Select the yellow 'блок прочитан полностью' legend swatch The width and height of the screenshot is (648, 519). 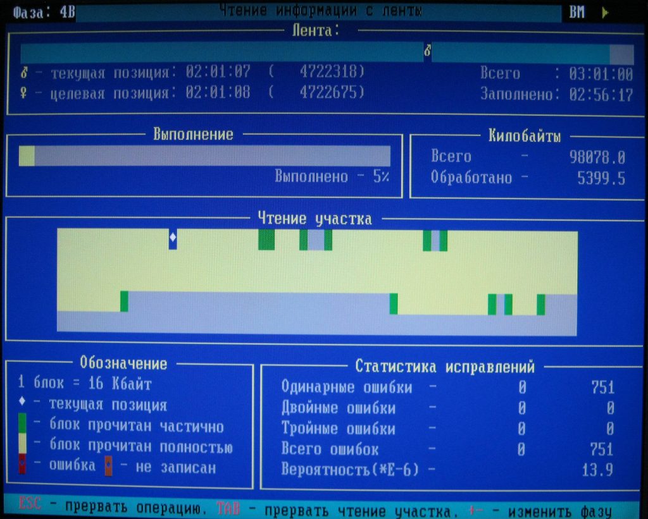click(23, 446)
